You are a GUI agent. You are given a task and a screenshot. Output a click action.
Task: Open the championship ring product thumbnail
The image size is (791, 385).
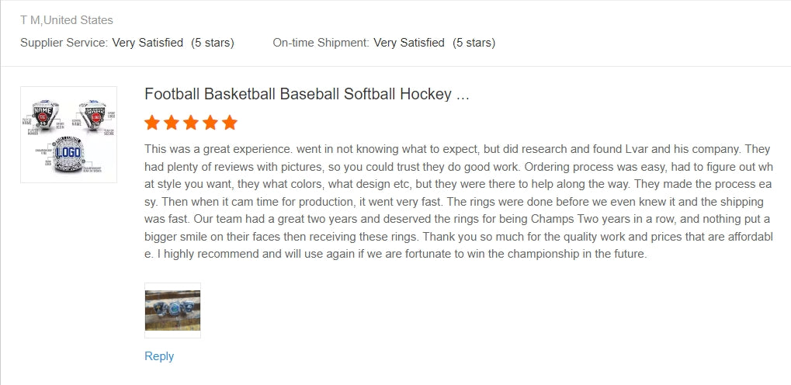click(68, 134)
